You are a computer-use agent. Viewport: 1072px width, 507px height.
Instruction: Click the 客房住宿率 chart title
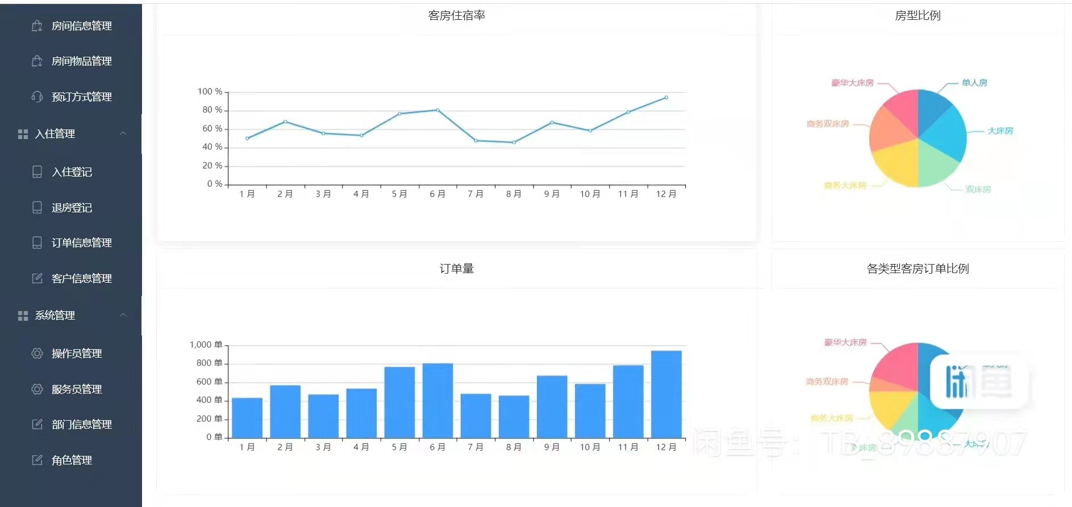pos(457,16)
